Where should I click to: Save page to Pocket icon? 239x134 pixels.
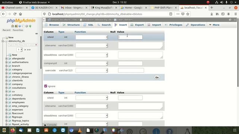click(183, 14)
